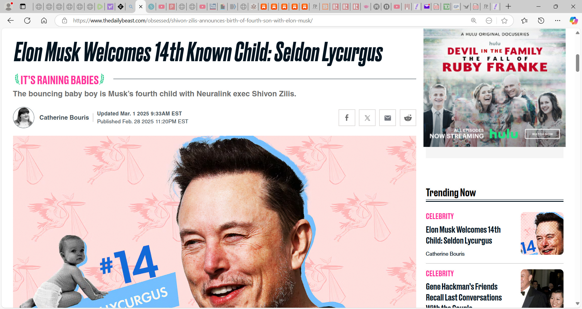This screenshot has height=309, width=582.
Task: Launch Copilot sidebar
Action: [x=574, y=21]
